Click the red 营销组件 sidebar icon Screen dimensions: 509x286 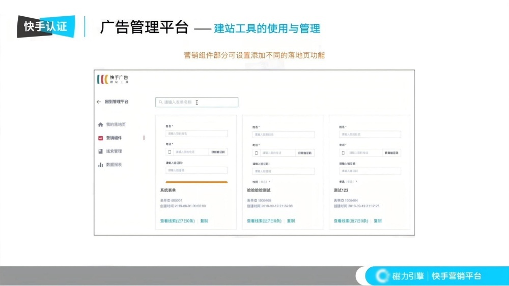100,138
